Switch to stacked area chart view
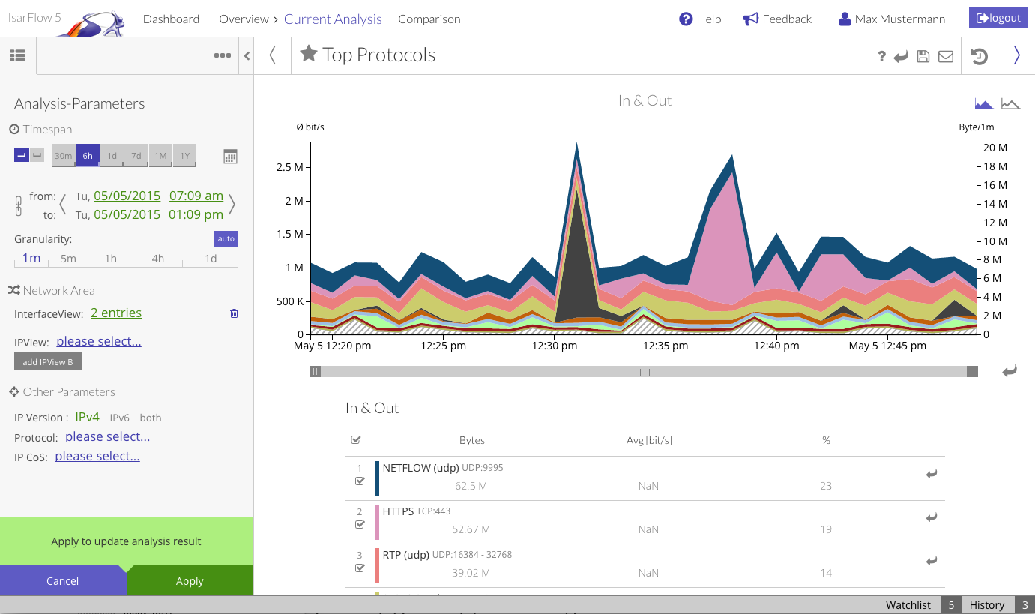Screen dimensions: 1035x614 [x=983, y=103]
